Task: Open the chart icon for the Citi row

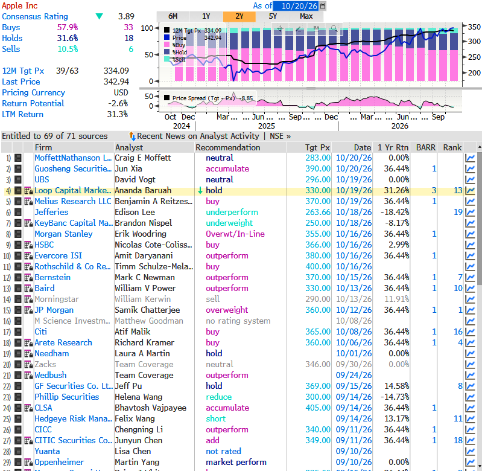Action: pos(470,332)
